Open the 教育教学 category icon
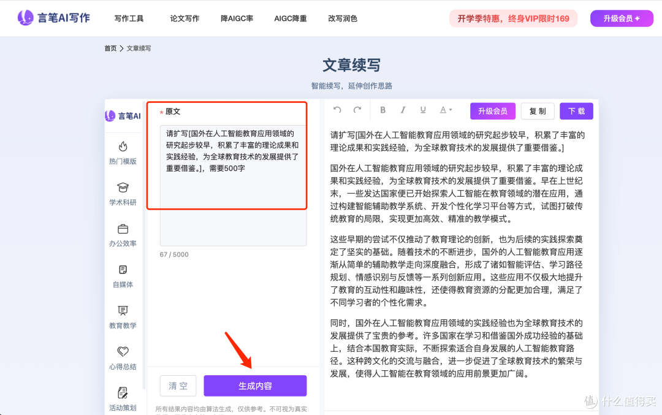This screenshot has height=415, width=662. (x=123, y=317)
